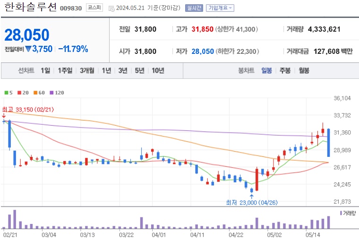Select the 5년 line chart period

click(x=139, y=70)
